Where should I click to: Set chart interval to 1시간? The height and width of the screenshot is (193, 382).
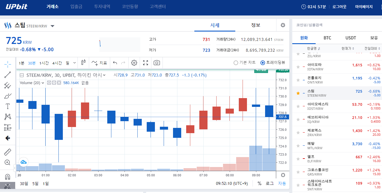pyautogui.click(x=44, y=63)
